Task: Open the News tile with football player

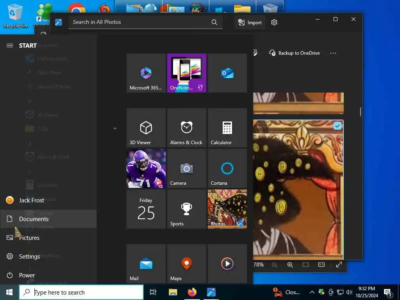Action: 146,168
